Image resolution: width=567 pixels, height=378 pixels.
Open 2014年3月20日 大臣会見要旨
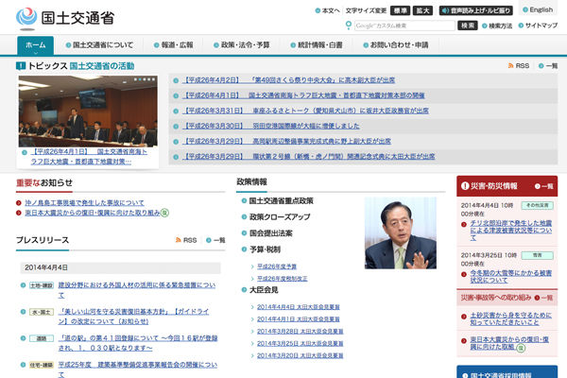300,355
